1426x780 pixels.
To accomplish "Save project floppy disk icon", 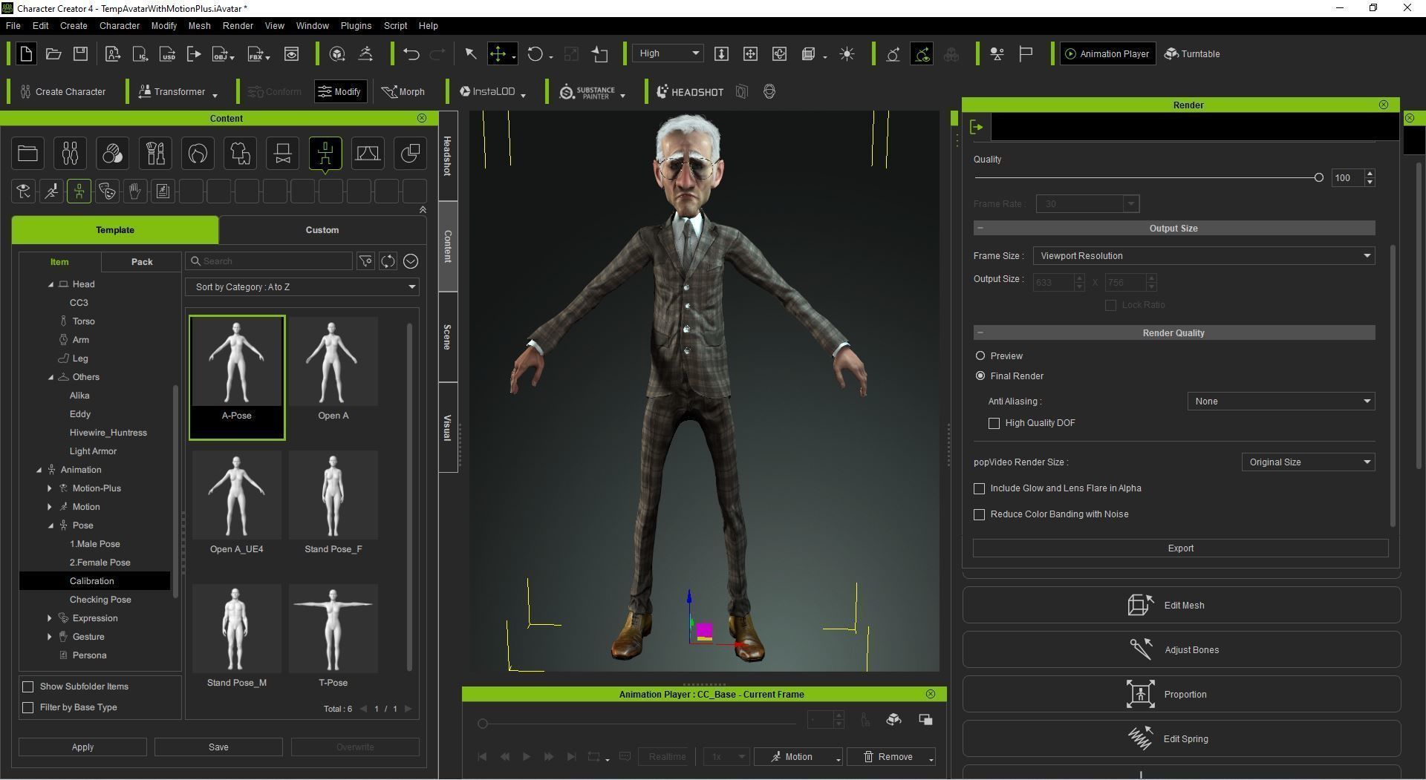I will 80,53.
